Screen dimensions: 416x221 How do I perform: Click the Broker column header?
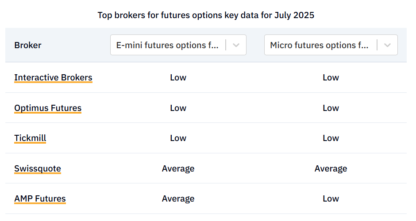point(28,46)
